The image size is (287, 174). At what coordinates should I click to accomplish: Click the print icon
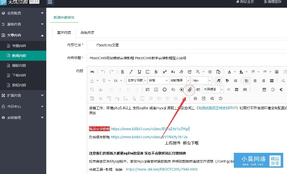(195, 98)
